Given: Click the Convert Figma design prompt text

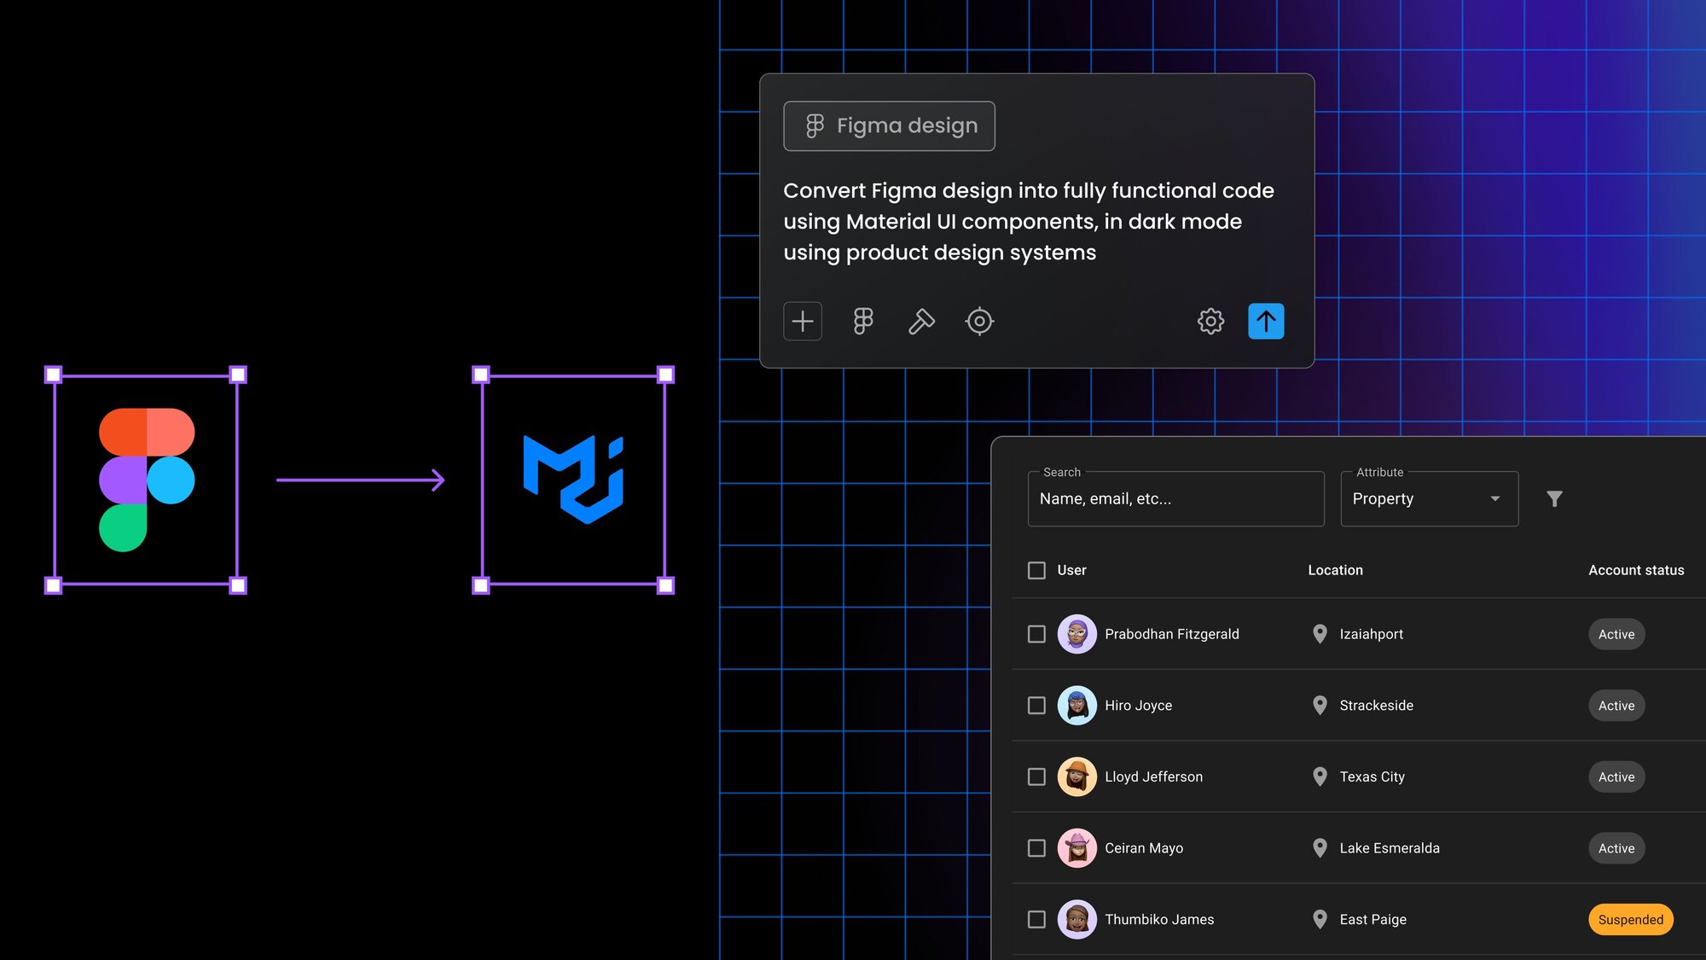Looking at the screenshot, I should 1029,222.
